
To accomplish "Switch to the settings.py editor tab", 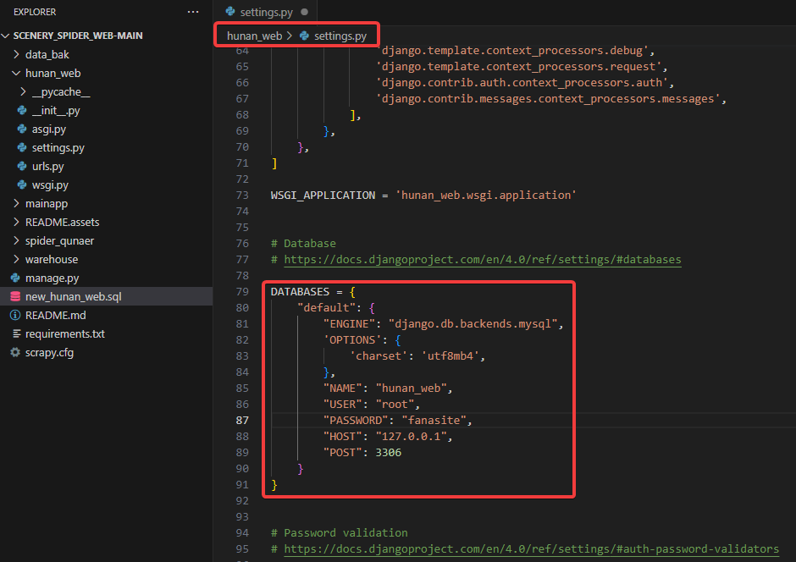I will coord(268,13).
